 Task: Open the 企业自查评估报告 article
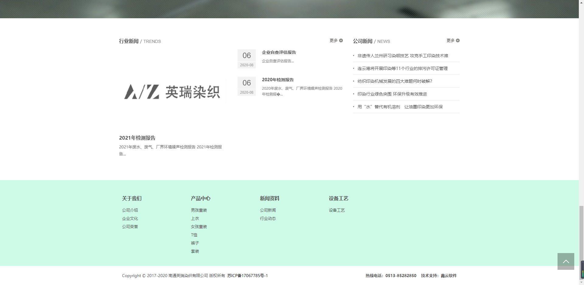[279, 52]
